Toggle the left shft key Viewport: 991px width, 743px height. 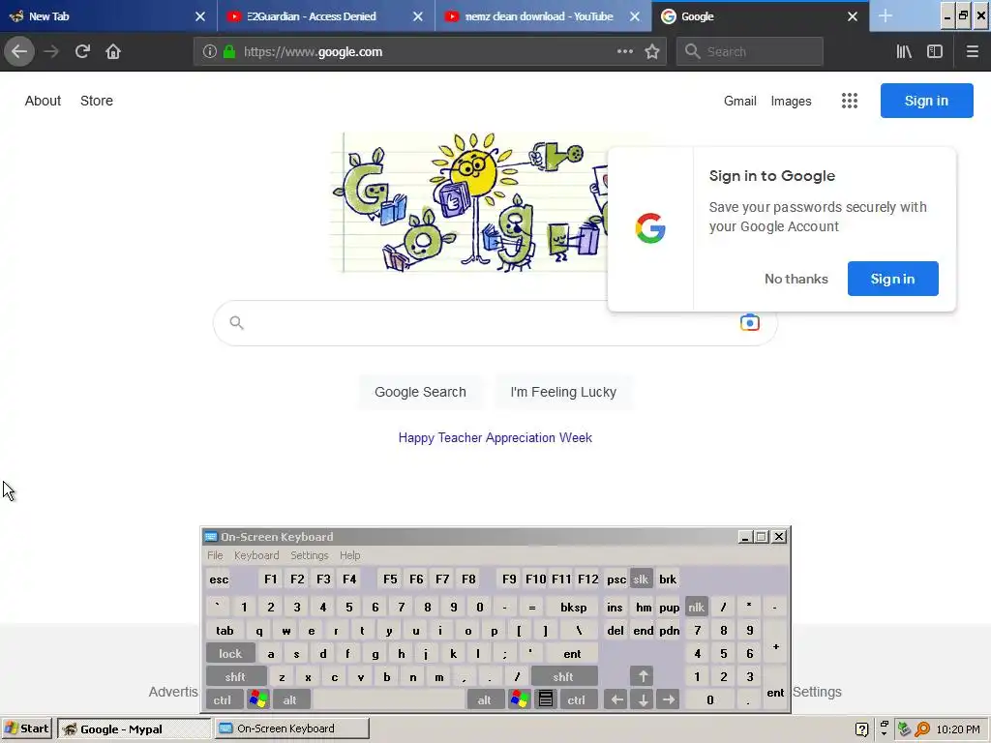(x=236, y=676)
